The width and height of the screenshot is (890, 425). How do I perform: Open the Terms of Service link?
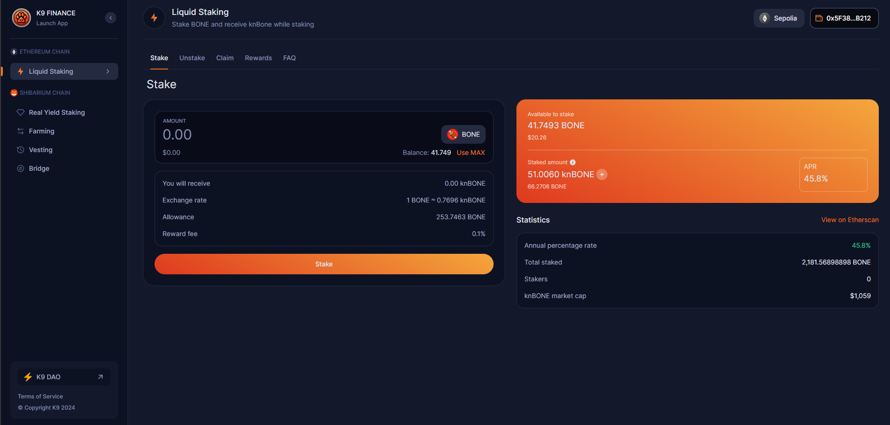(40, 397)
